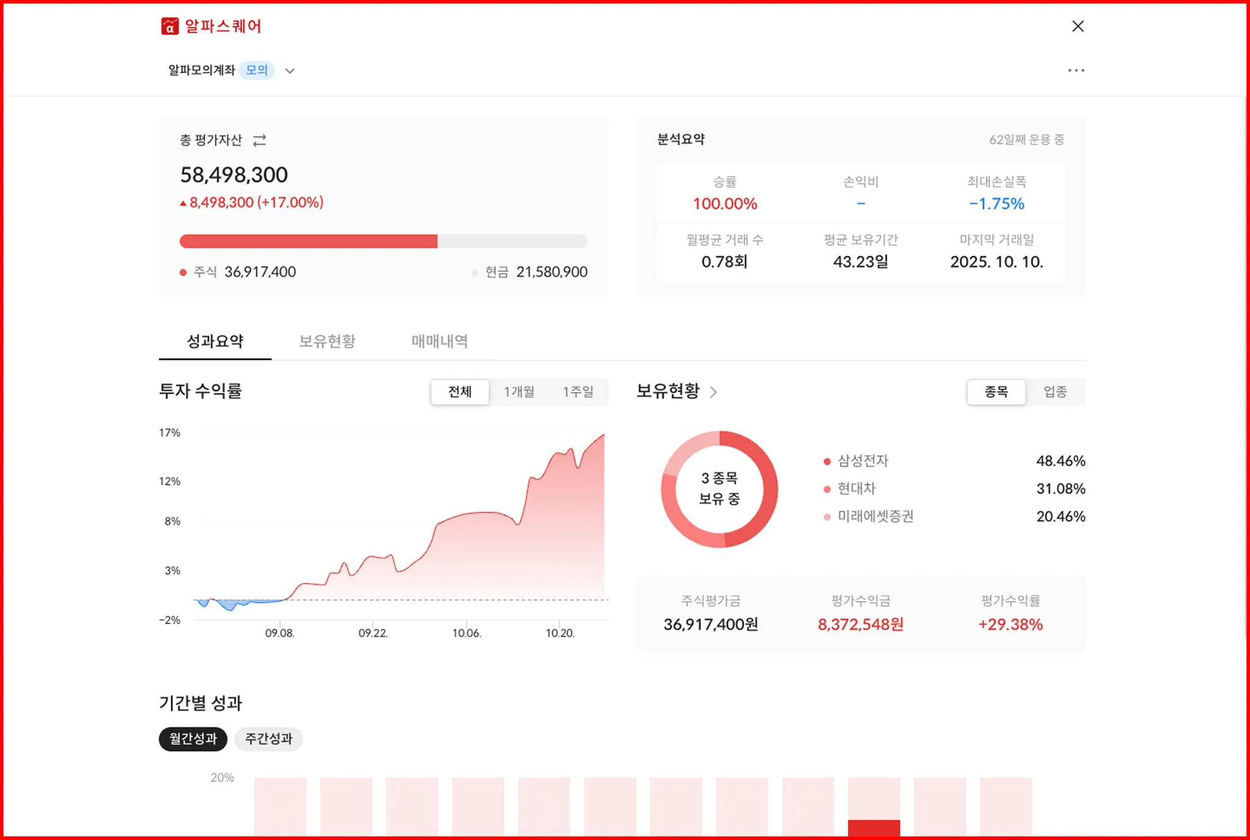Close the panel with the X icon
This screenshot has width=1250, height=840.
(1078, 26)
